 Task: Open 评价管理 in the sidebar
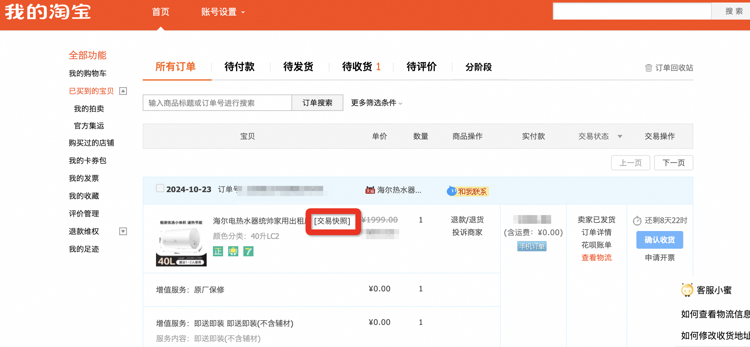(x=84, y=214)
